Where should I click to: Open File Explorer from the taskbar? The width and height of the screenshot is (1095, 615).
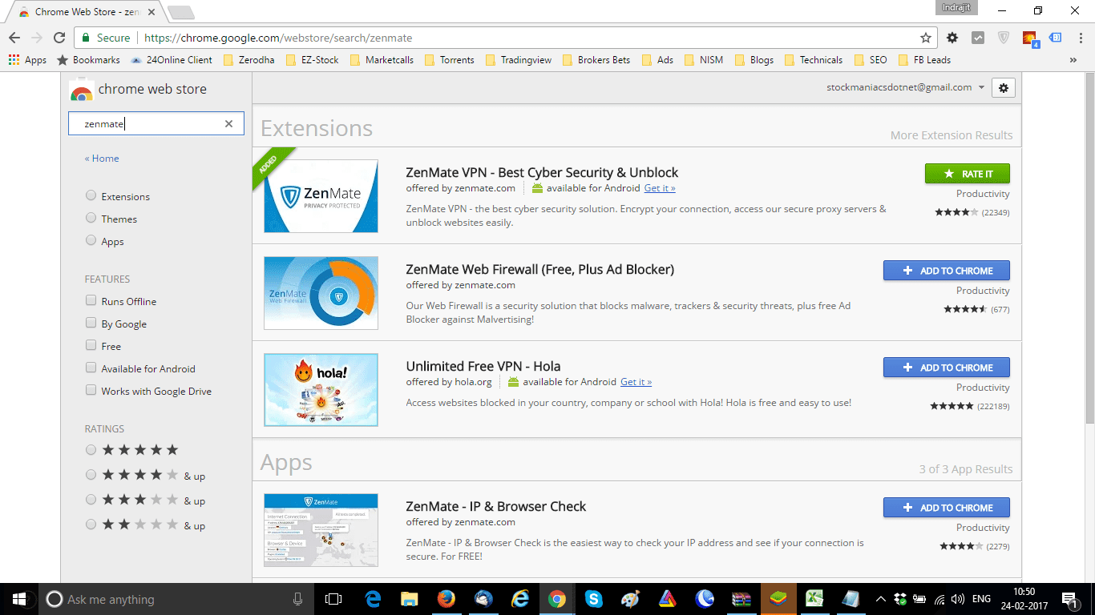click(410, 599)
